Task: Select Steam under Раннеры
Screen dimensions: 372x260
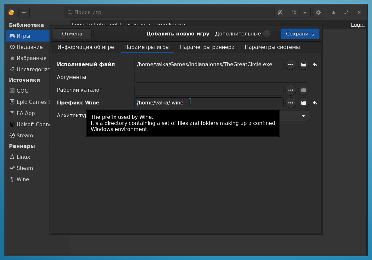Action: click(28, 168)
